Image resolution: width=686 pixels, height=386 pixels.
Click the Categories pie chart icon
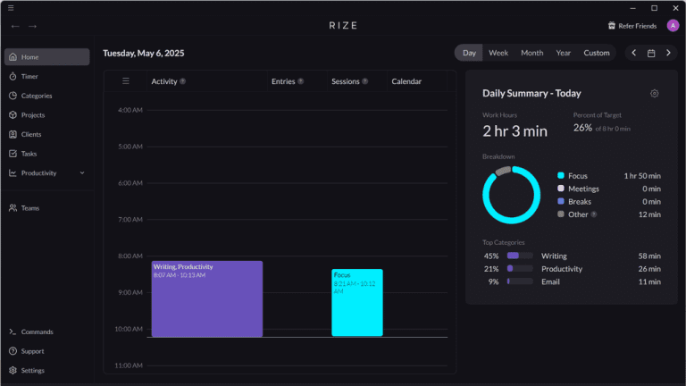13,96
